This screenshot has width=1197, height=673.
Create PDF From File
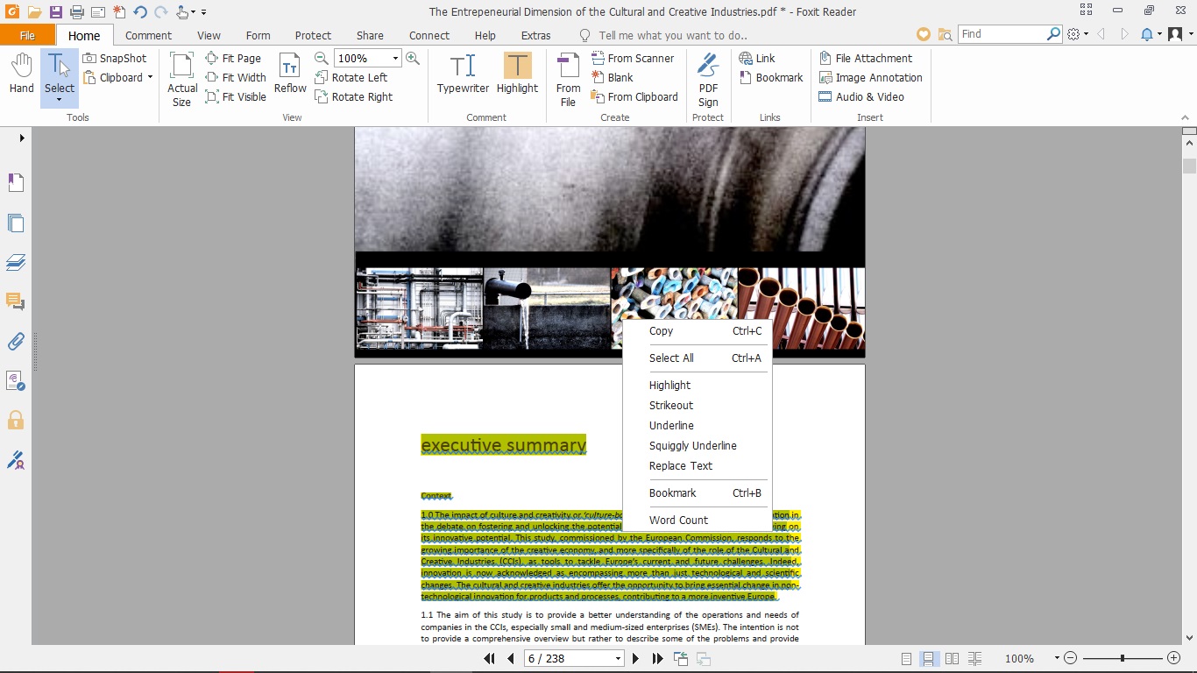(x=568, y=79)
